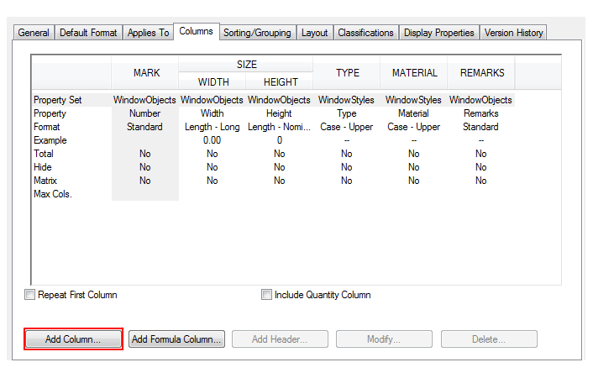Click the Length - Long format cell

(x=213, y=127)
